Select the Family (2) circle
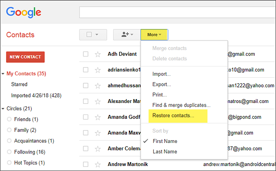The width and height of the screenshot is (276, 171). [x=25, y=130]
